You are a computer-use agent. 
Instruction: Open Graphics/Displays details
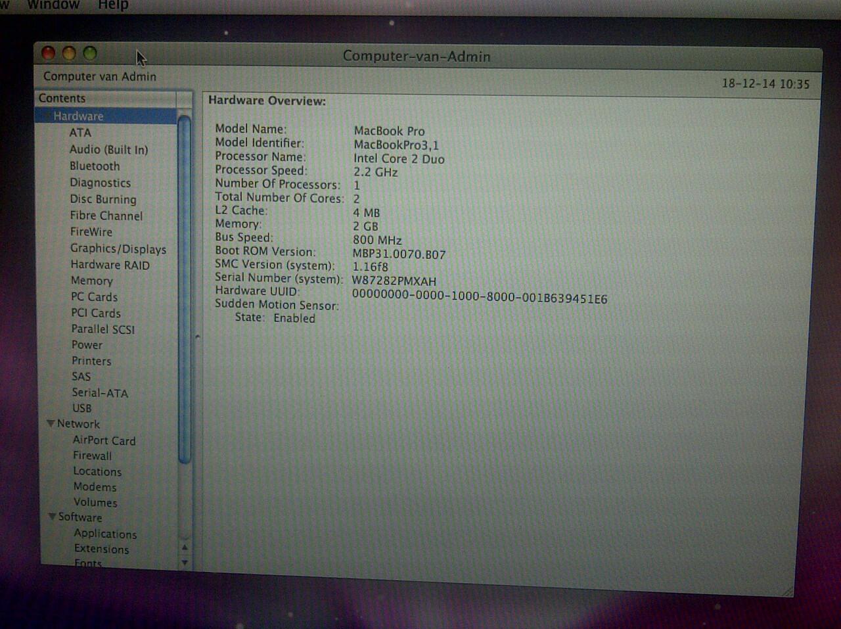(118, 249)
